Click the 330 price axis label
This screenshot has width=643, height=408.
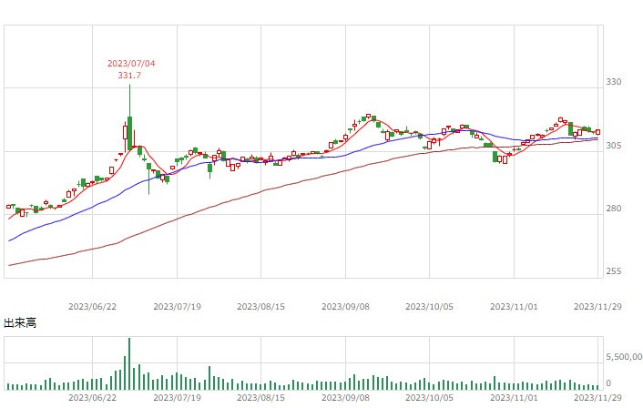click(x=614, y=82)
